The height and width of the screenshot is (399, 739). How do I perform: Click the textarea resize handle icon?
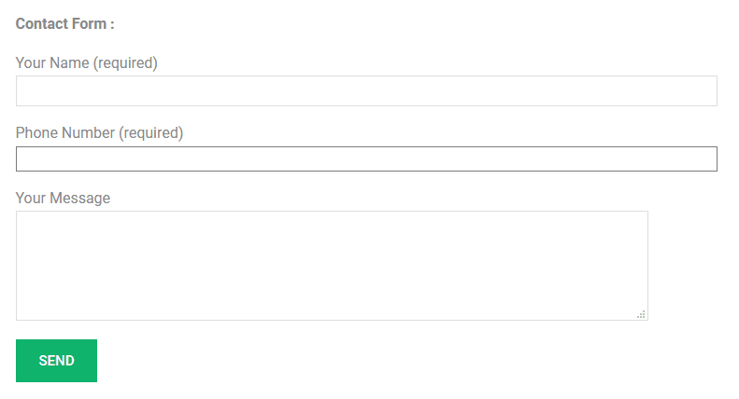click(642, 315)
